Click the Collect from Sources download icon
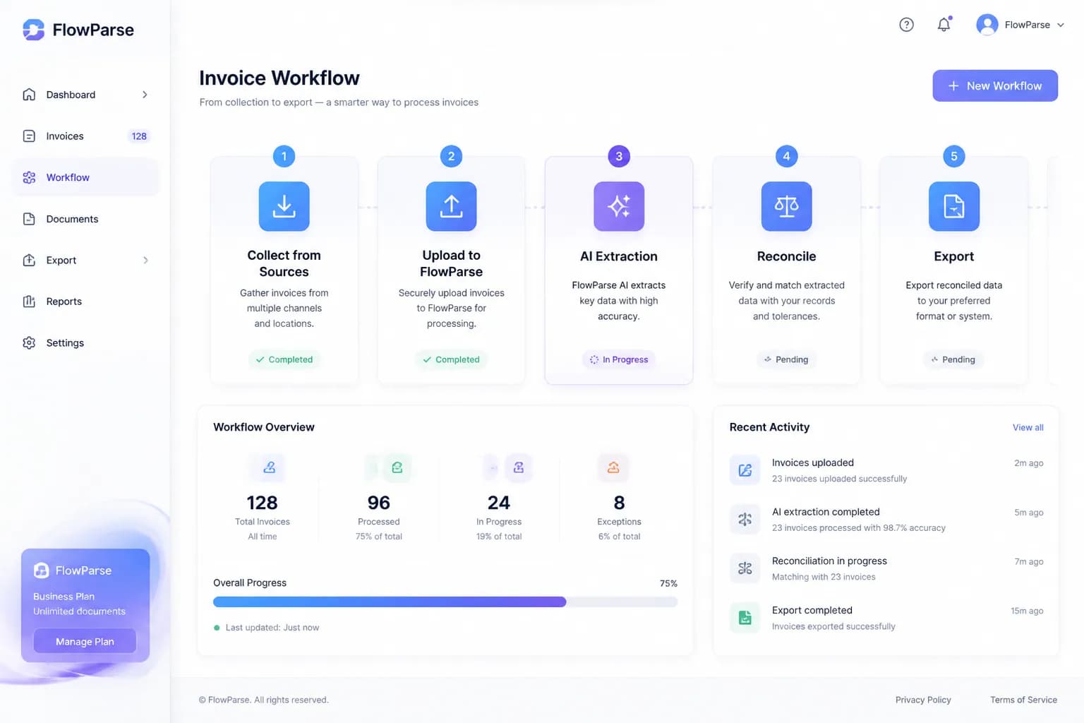 284,206
